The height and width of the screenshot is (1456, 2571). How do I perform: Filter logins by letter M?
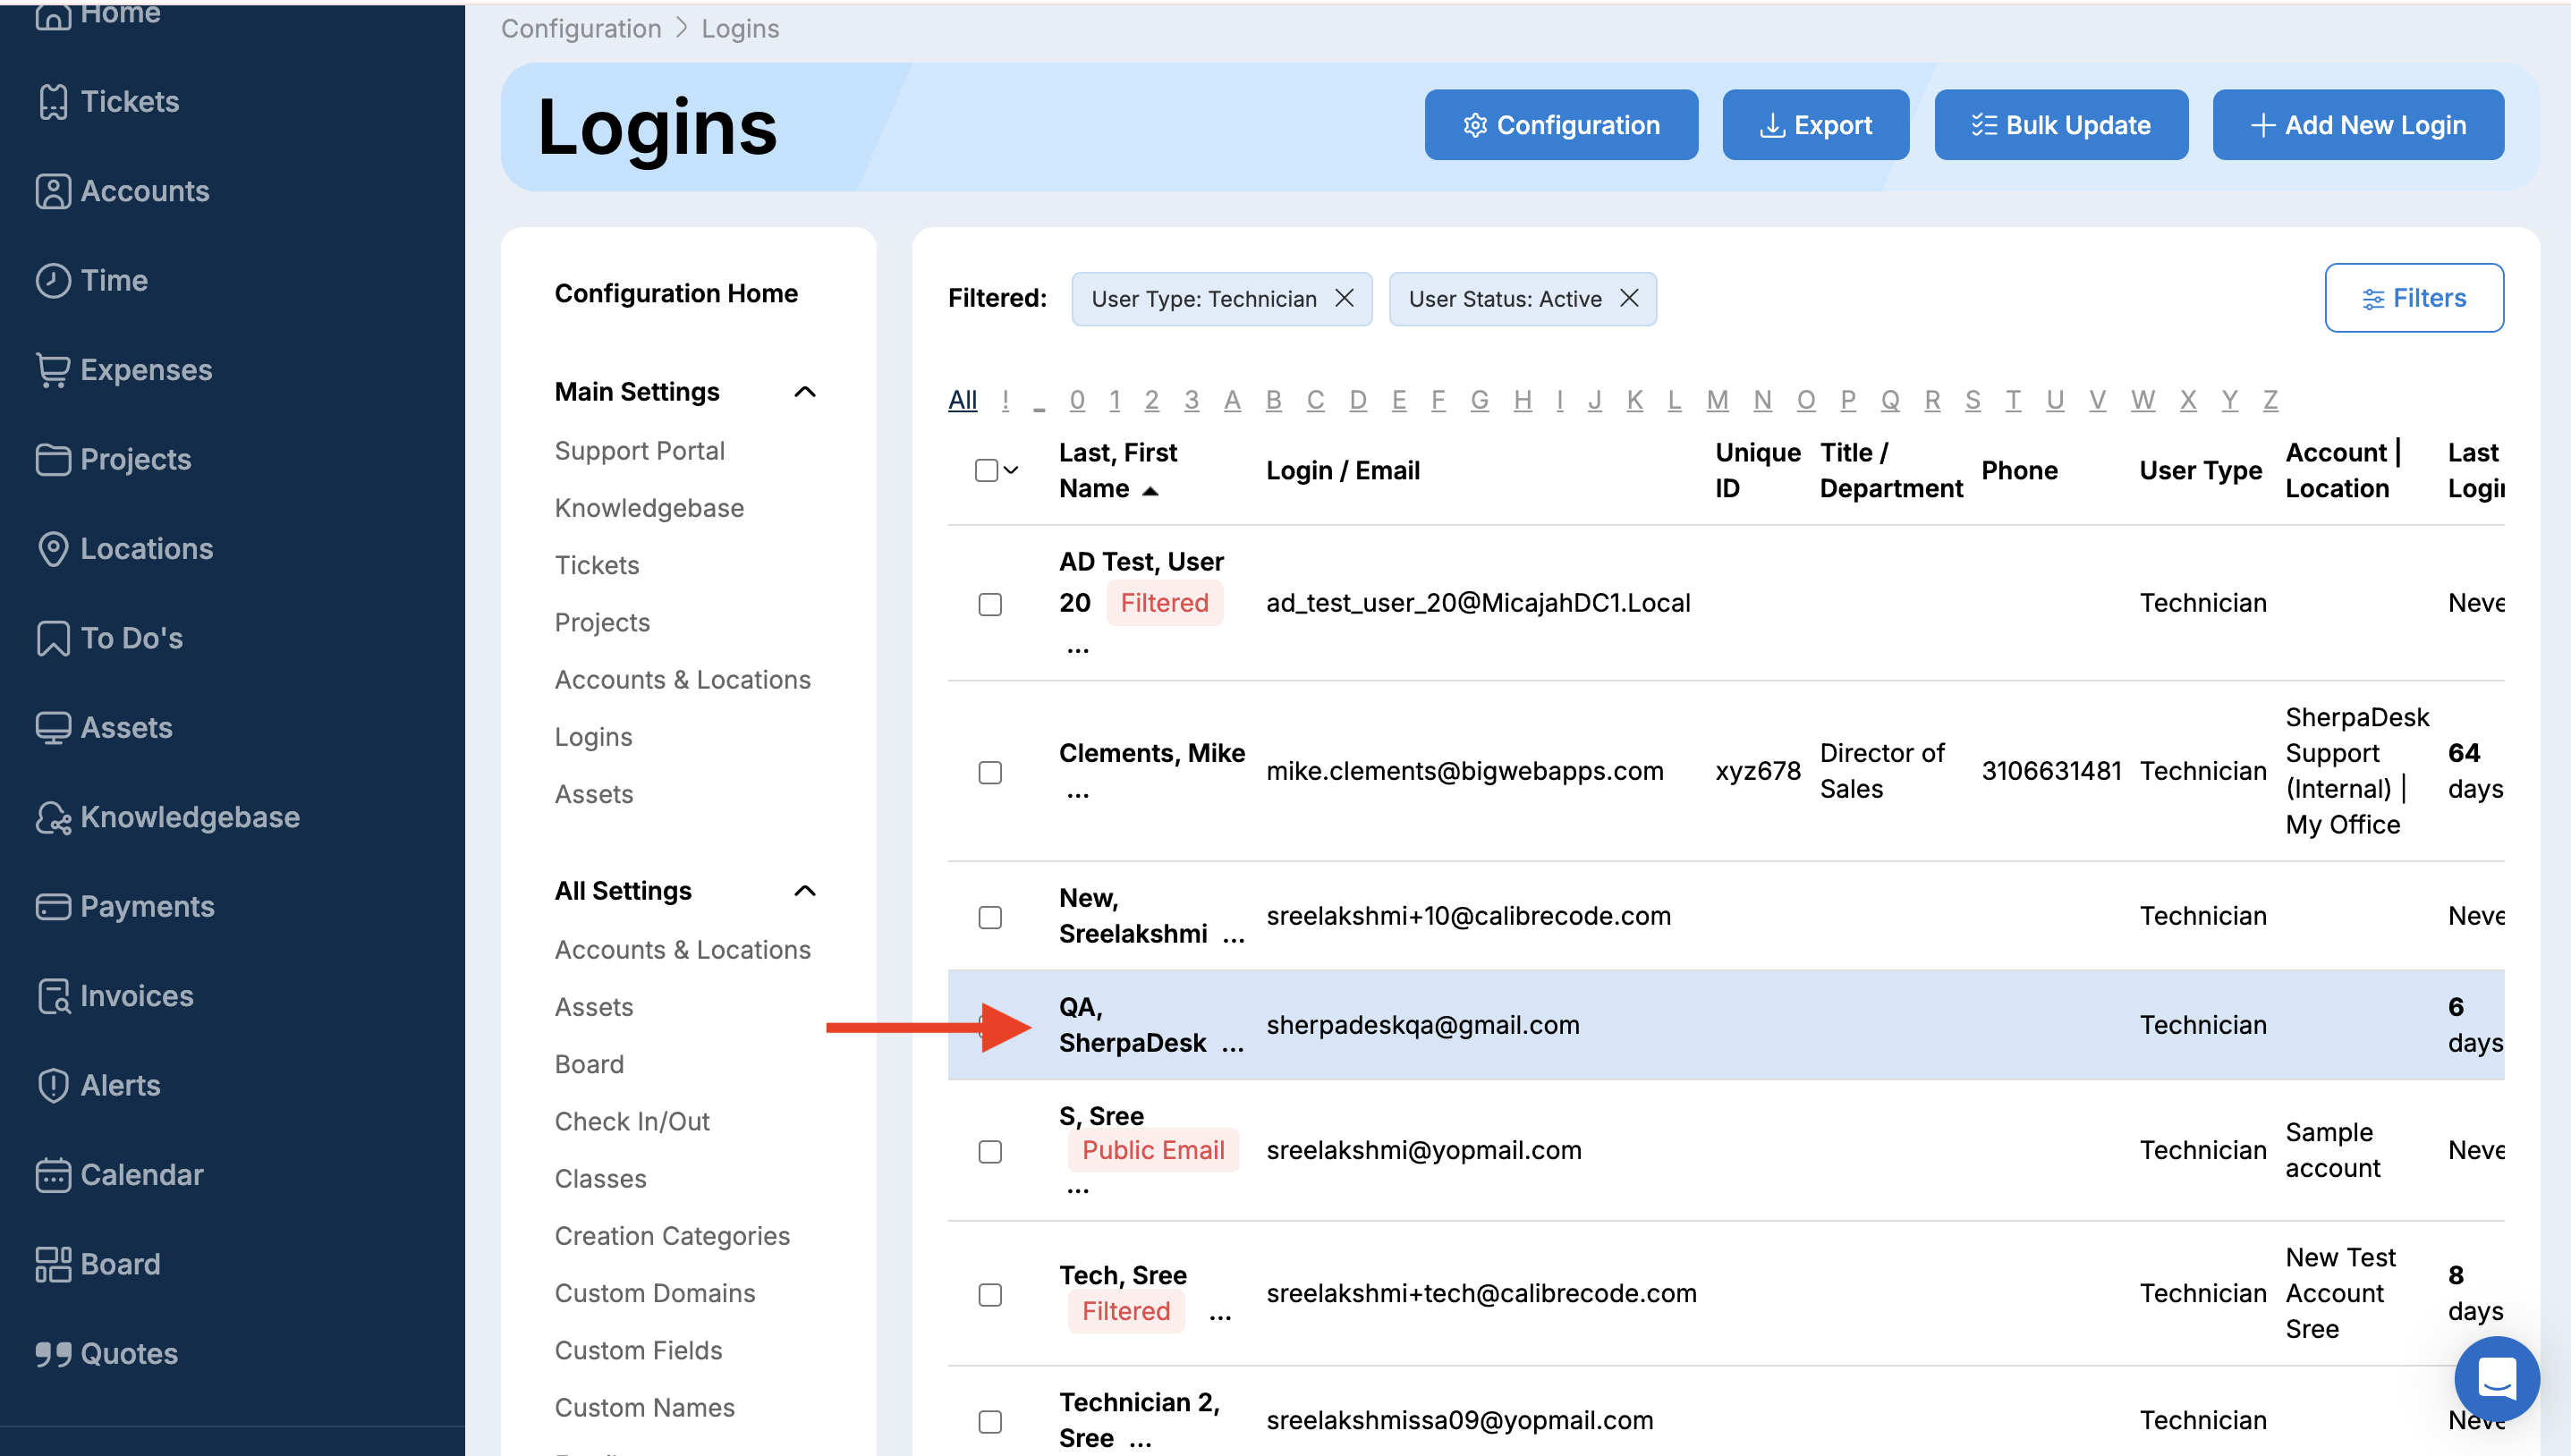1716,400
